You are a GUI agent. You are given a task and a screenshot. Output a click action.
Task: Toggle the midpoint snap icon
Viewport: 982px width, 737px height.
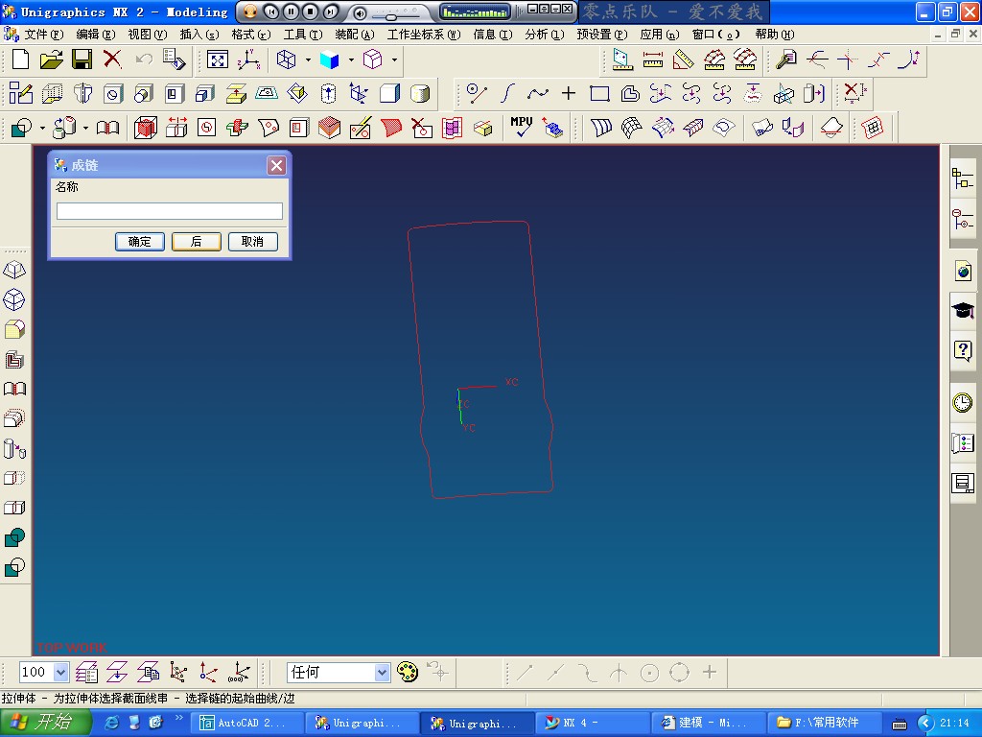555,673
